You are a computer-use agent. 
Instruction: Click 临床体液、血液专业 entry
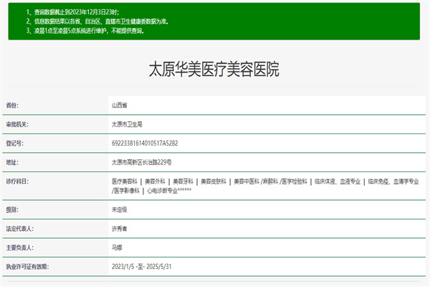point(338,182)
